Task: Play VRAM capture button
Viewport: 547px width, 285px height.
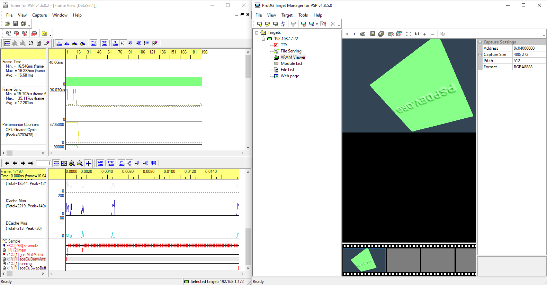Action: (355, 34)
